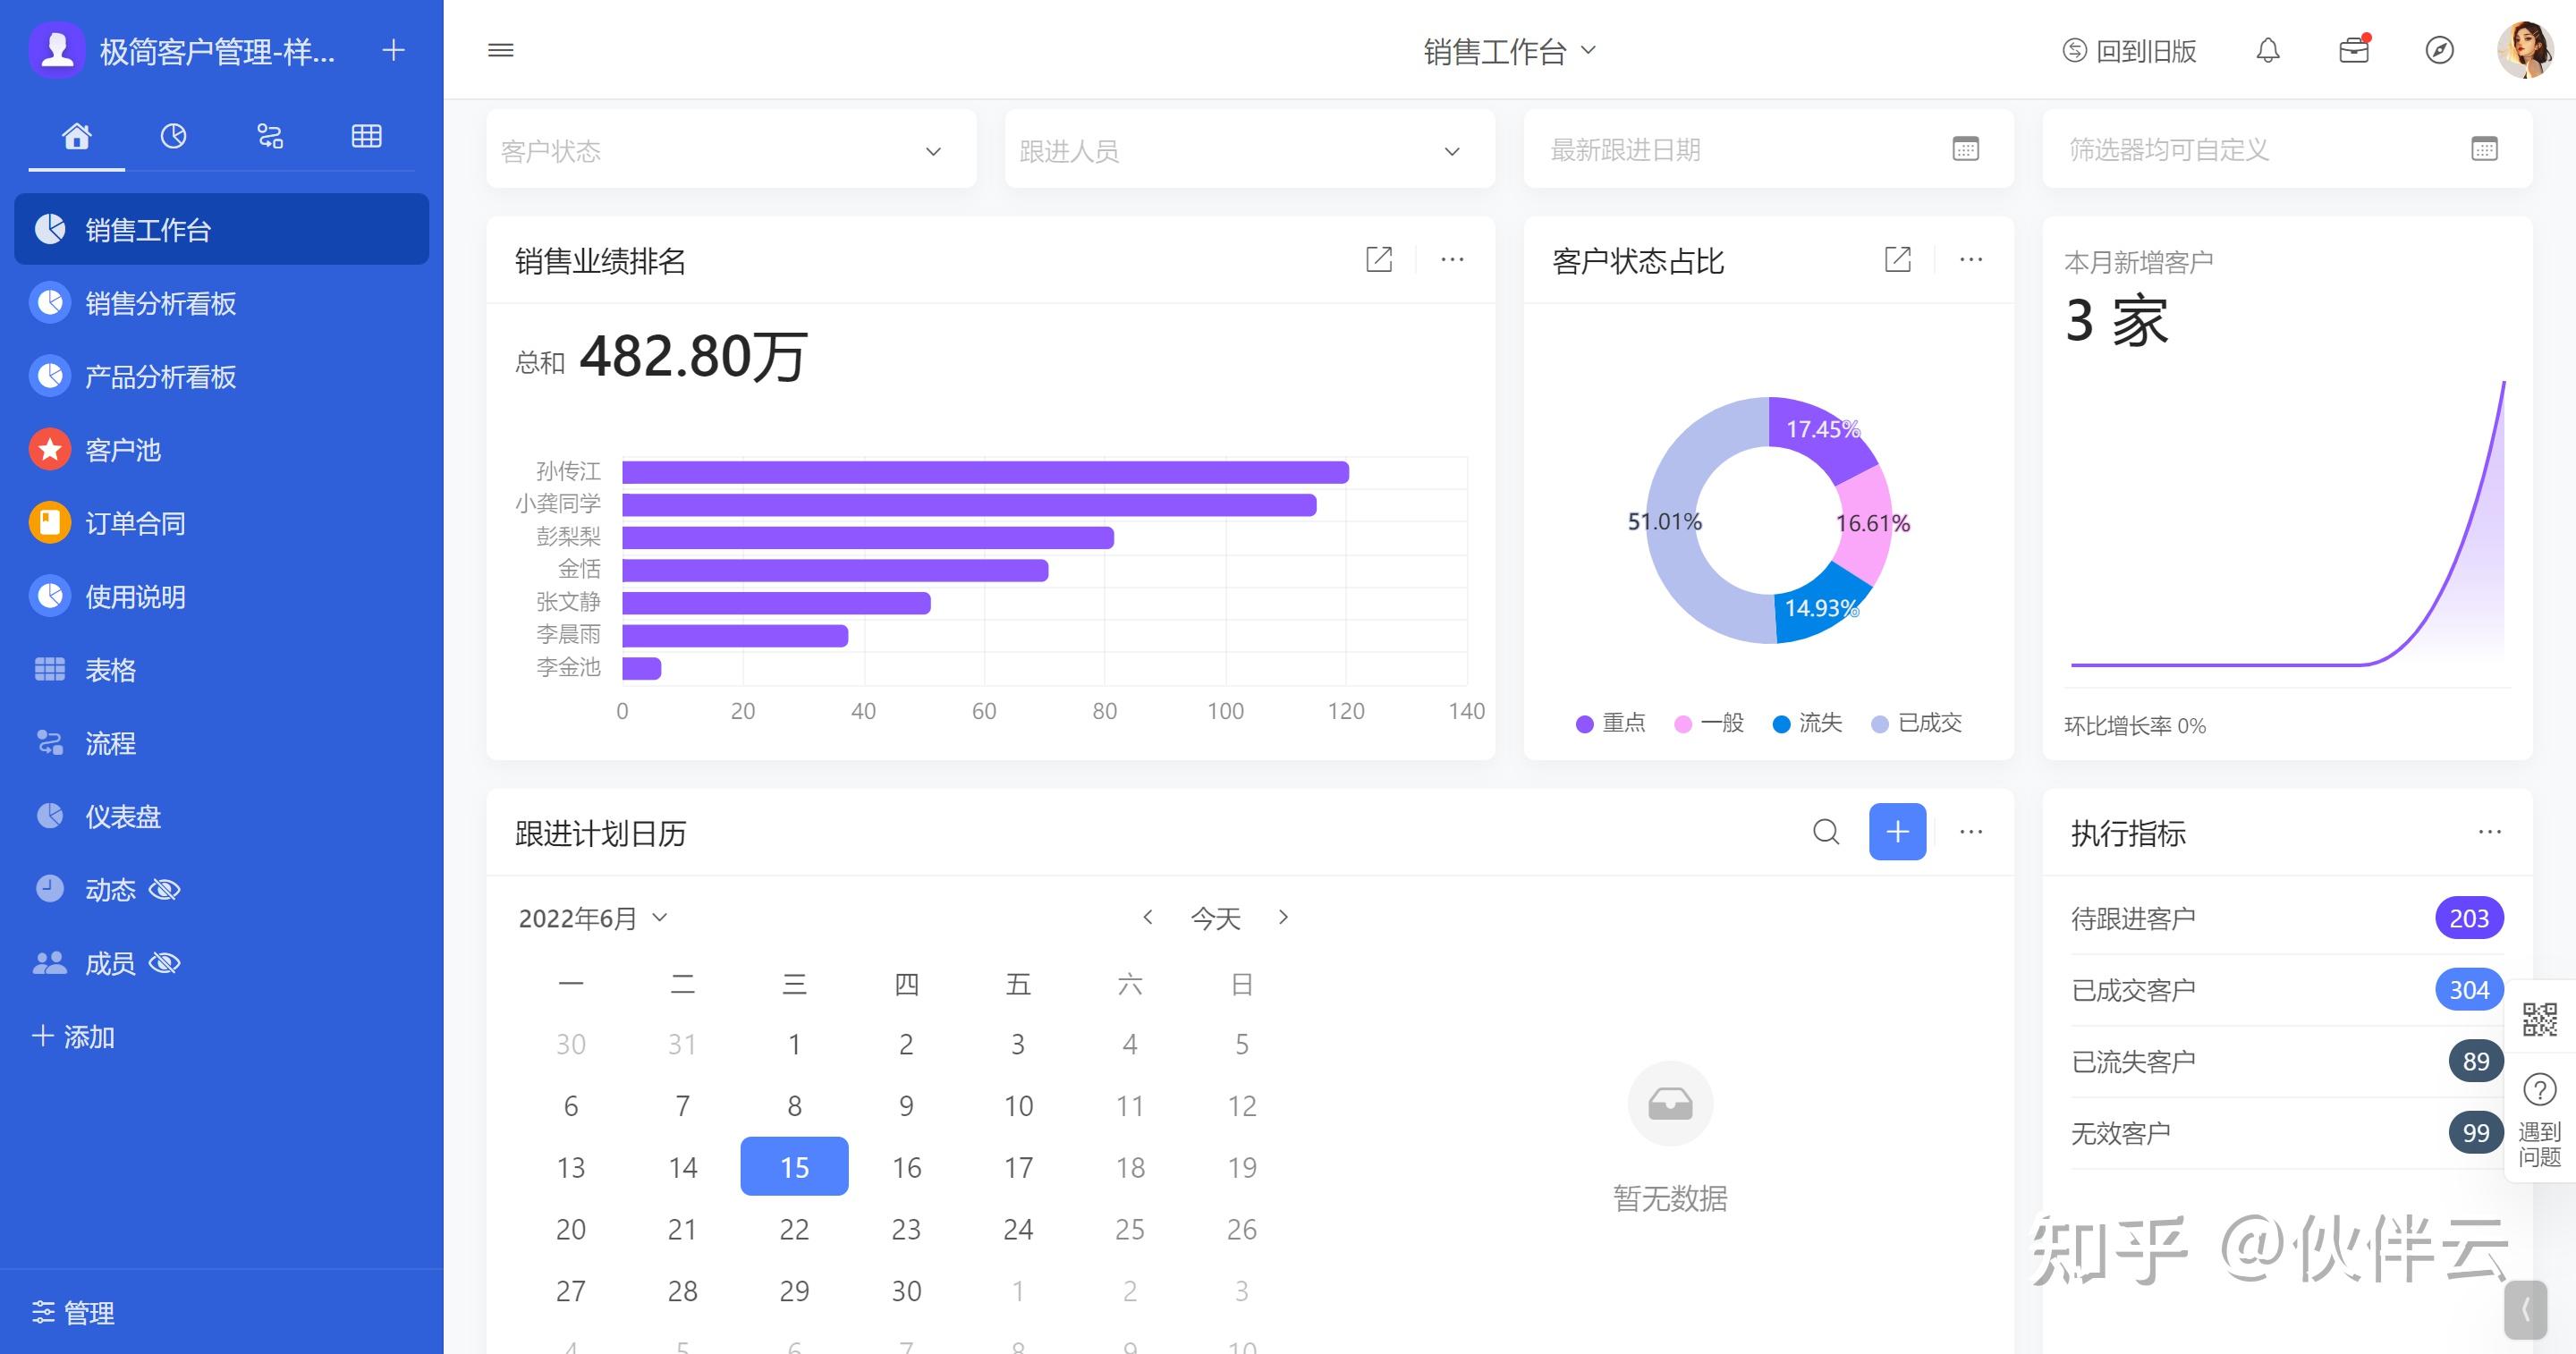Click the hamburger menu icon
This screenshot has width=2576, height=1354.
pos(501,50)
